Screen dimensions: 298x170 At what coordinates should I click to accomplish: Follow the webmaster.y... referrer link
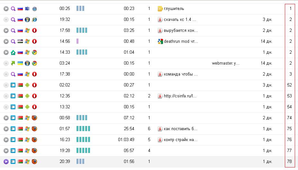226,63
